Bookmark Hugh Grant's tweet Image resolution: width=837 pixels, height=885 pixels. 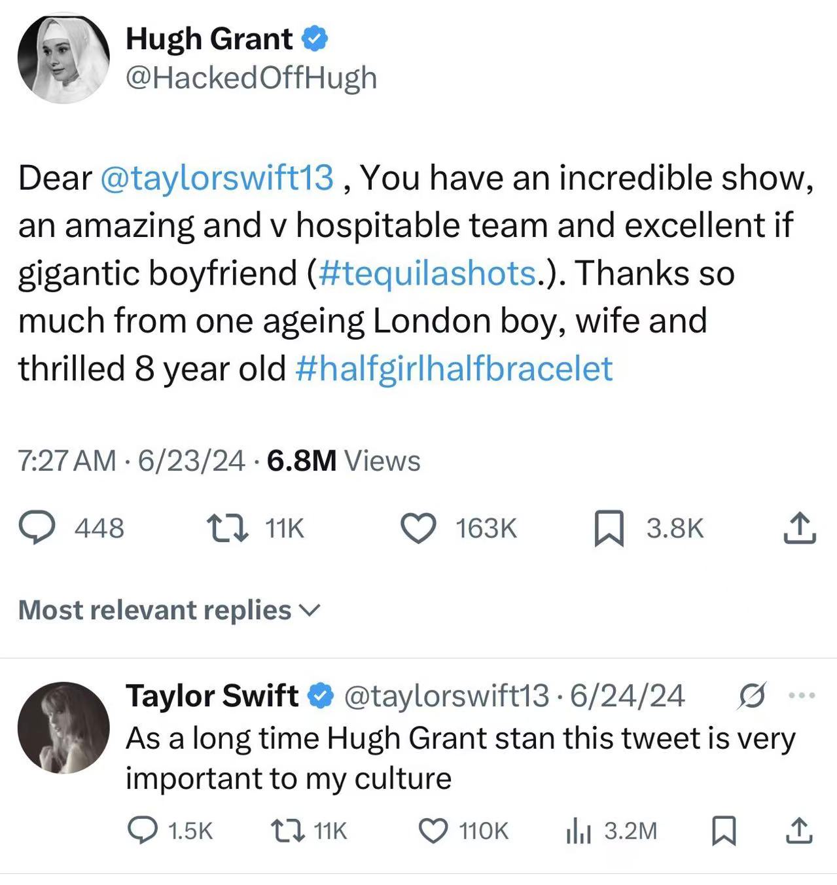[x=609, y=529]
